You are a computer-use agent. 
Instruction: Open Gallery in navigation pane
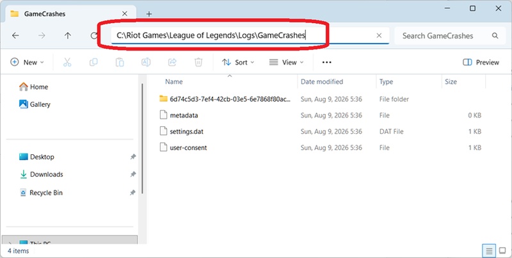point(35,104)
